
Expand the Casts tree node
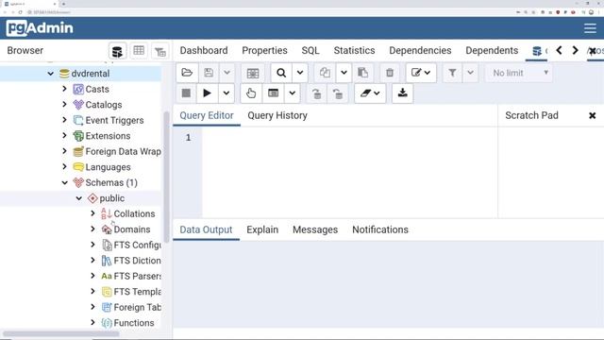coord(64,89)
